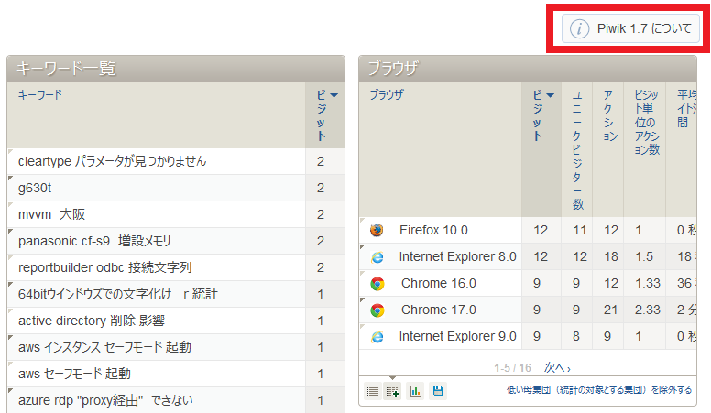711x413 pixels.
Task: Click the Chrome 17.0 row label
Action: coord(438,310)
